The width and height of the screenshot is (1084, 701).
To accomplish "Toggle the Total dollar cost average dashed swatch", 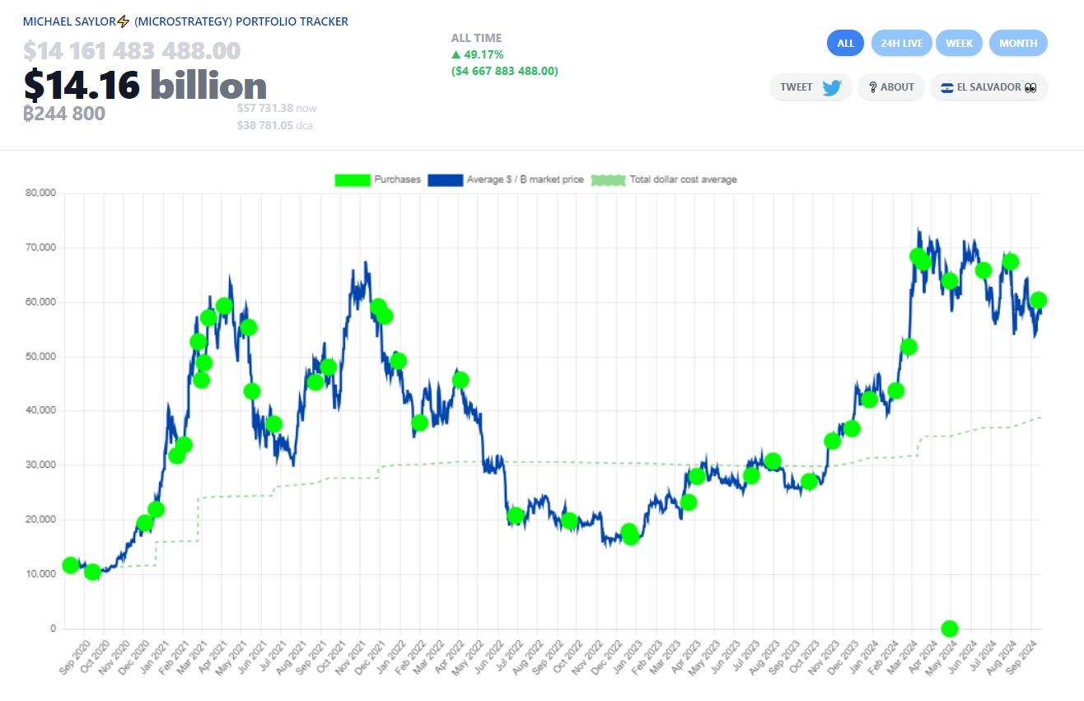I will tap(608, 180).
